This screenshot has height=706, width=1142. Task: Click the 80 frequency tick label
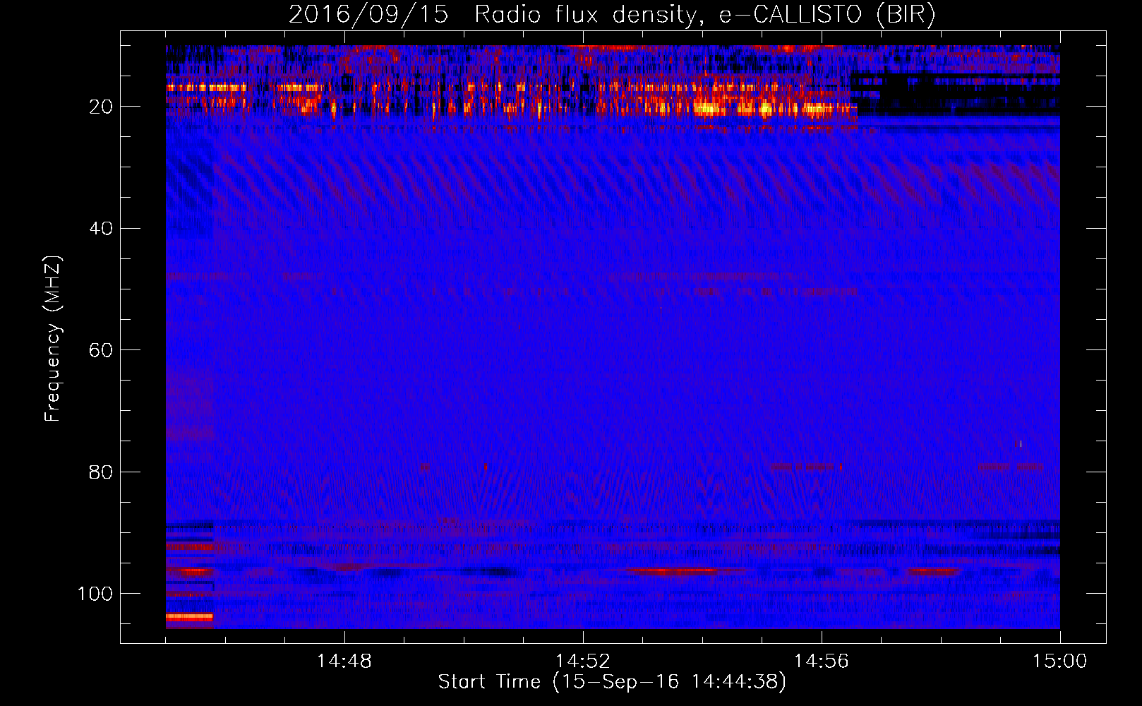[x=101, y=472]
